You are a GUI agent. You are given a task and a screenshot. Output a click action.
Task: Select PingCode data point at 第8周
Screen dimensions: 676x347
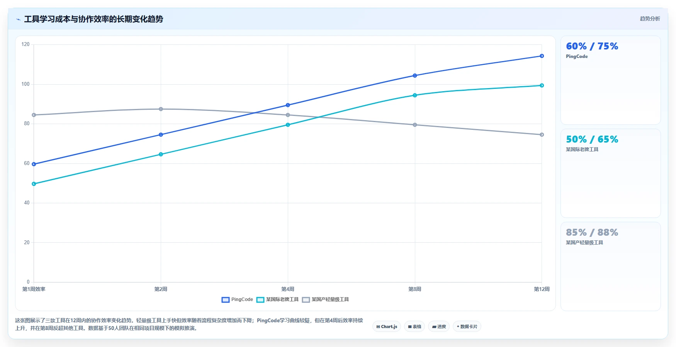tap(415, 76)
